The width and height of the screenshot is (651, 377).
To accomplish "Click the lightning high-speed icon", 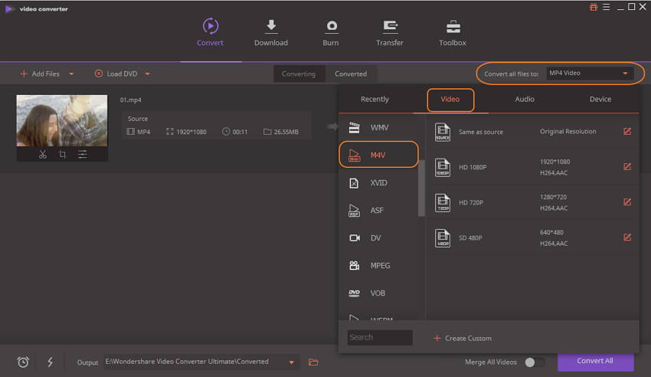I will 51,362.
